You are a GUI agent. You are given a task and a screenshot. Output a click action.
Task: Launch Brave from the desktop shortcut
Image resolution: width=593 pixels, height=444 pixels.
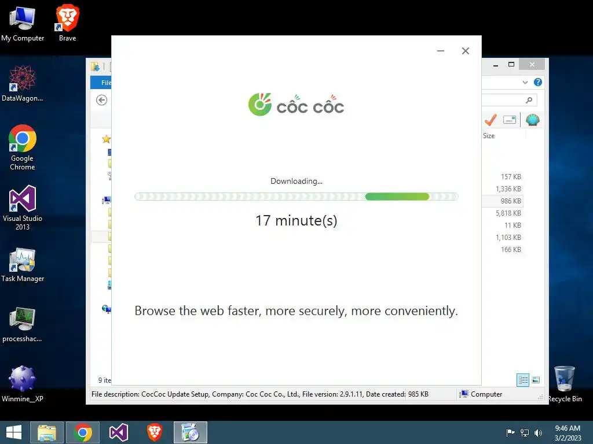[67, 23]
